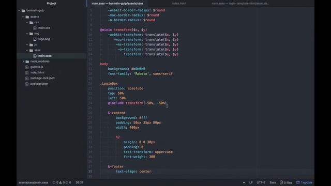Screen dimensions: 331x186
Task: Click the @include transform line
Action: click(x=137, y=103)
